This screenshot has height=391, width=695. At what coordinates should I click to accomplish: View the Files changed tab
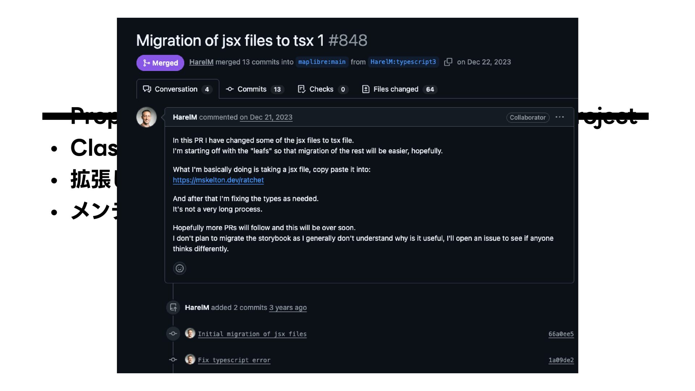pyautogui.click(x=399, y=89)
